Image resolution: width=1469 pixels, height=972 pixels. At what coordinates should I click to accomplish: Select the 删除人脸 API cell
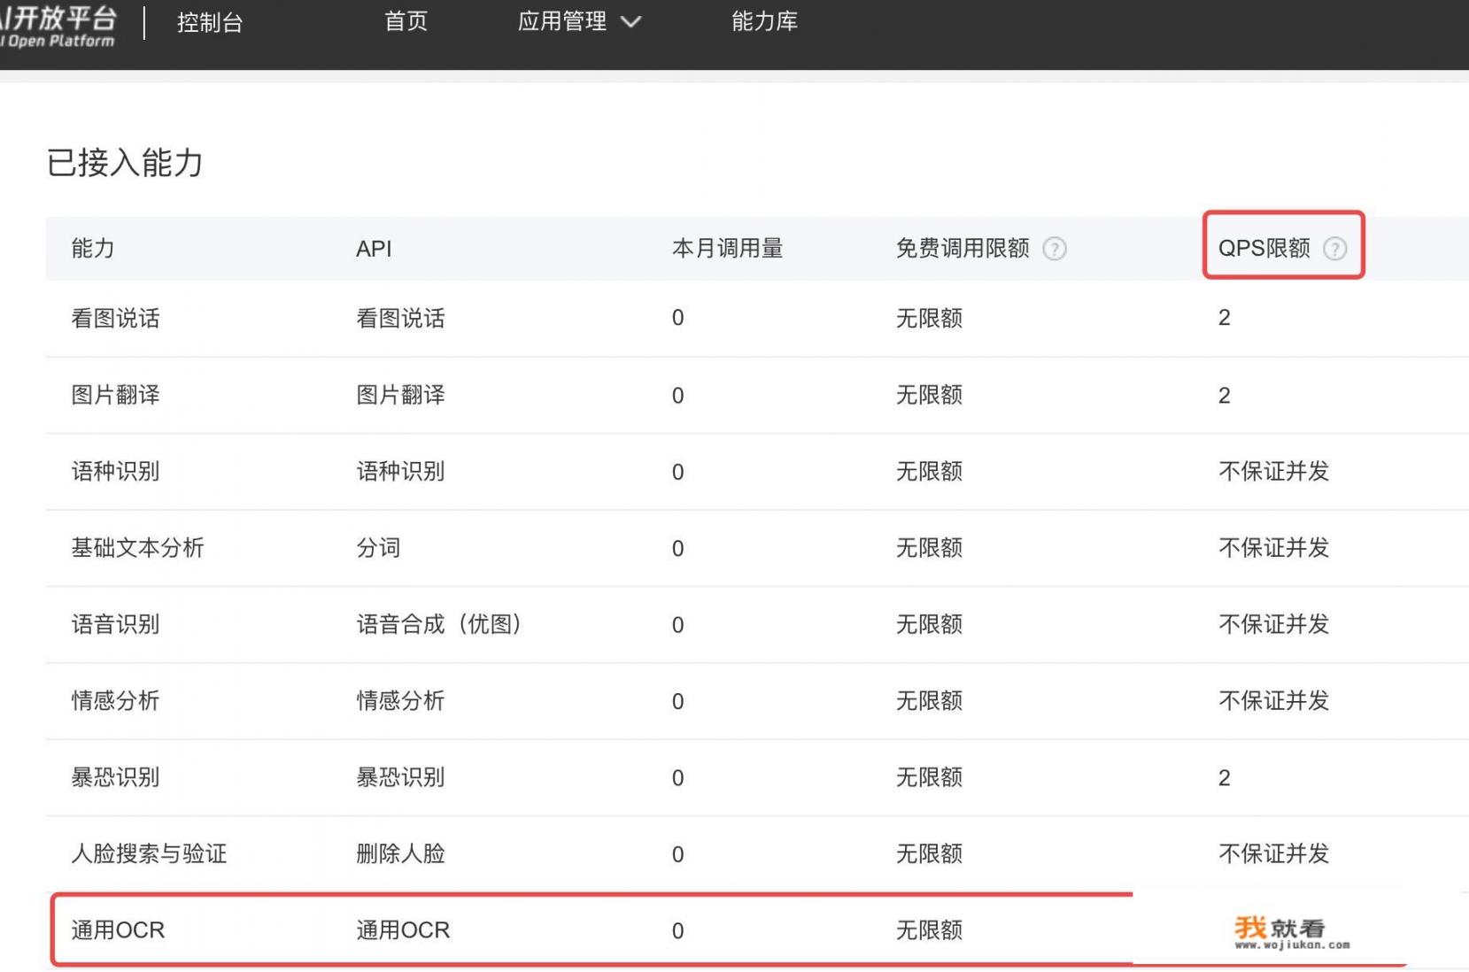pos(400,854)
